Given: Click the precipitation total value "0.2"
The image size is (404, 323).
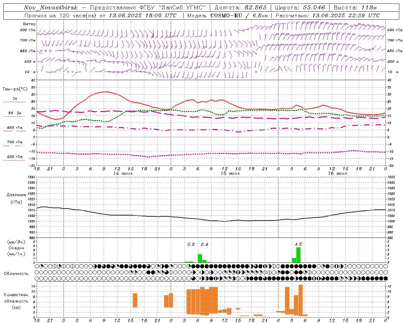Looking at the screenshot, I should 191,244.
